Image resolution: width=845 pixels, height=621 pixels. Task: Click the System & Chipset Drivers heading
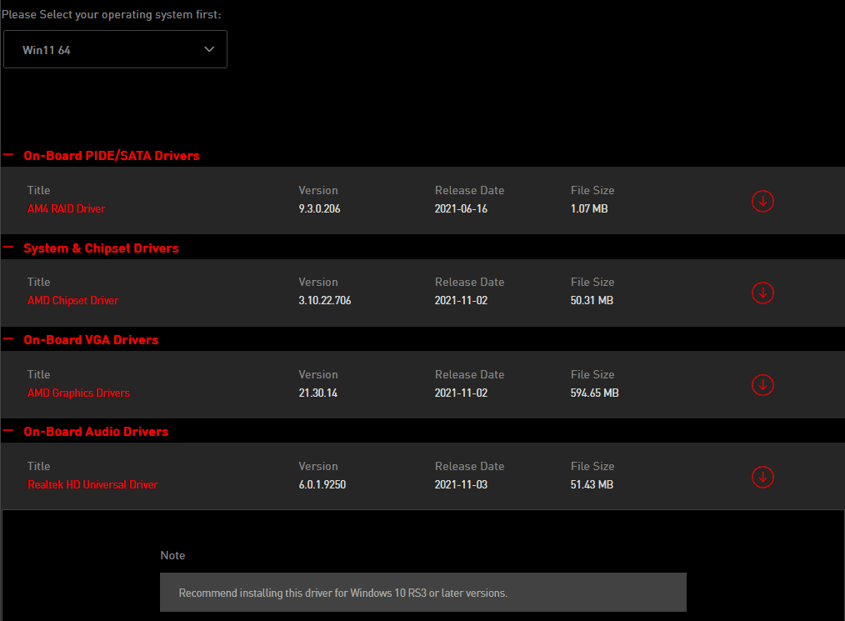(x=102, y=248)
